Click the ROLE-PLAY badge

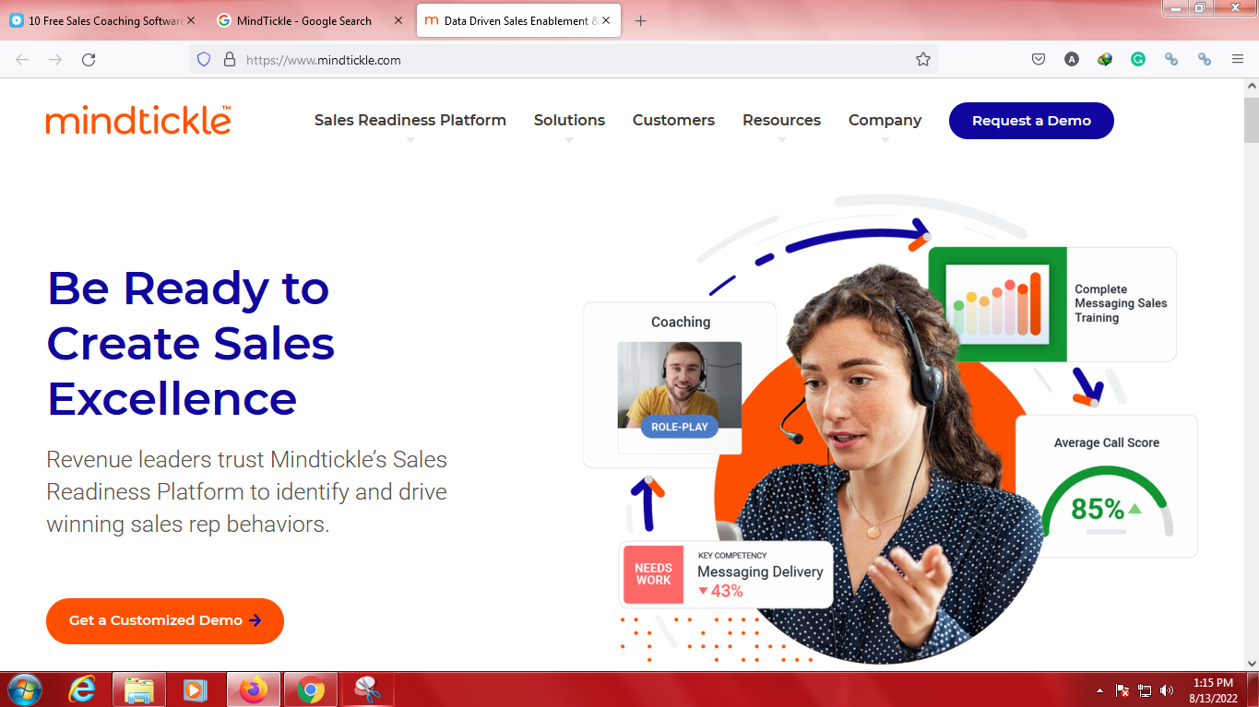click(x=680, y=427)
